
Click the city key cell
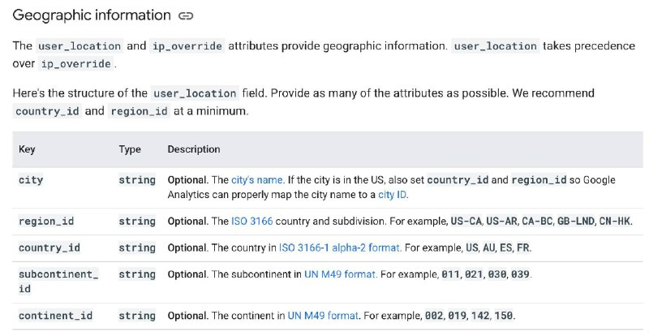click(x=31, y=180)
